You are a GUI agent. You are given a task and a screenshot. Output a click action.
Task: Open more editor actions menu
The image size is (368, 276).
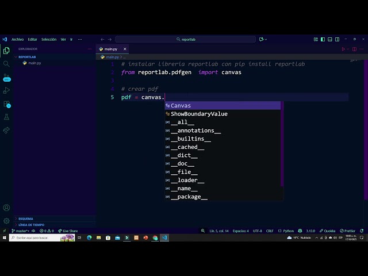click(x=362, y=49)
